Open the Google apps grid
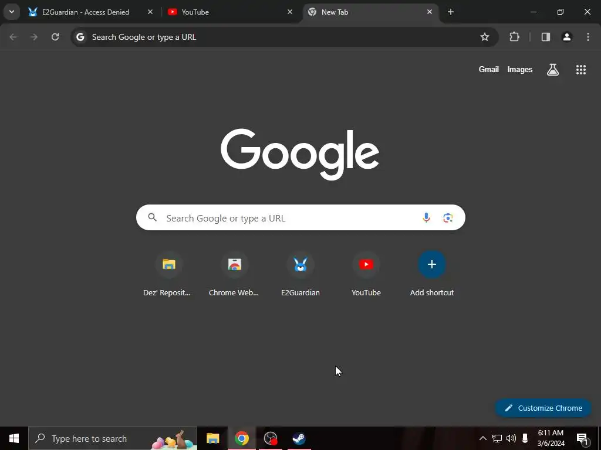Image resolution: width=601 pixels, height=450 pixels. (581, 69)
